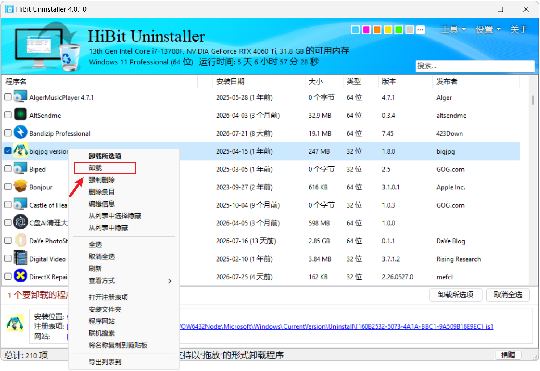The height and width of the screenshot is (371, 540).
Task: Click the HiBit Uninstaller title bar icon
Action: click(10, 9)
